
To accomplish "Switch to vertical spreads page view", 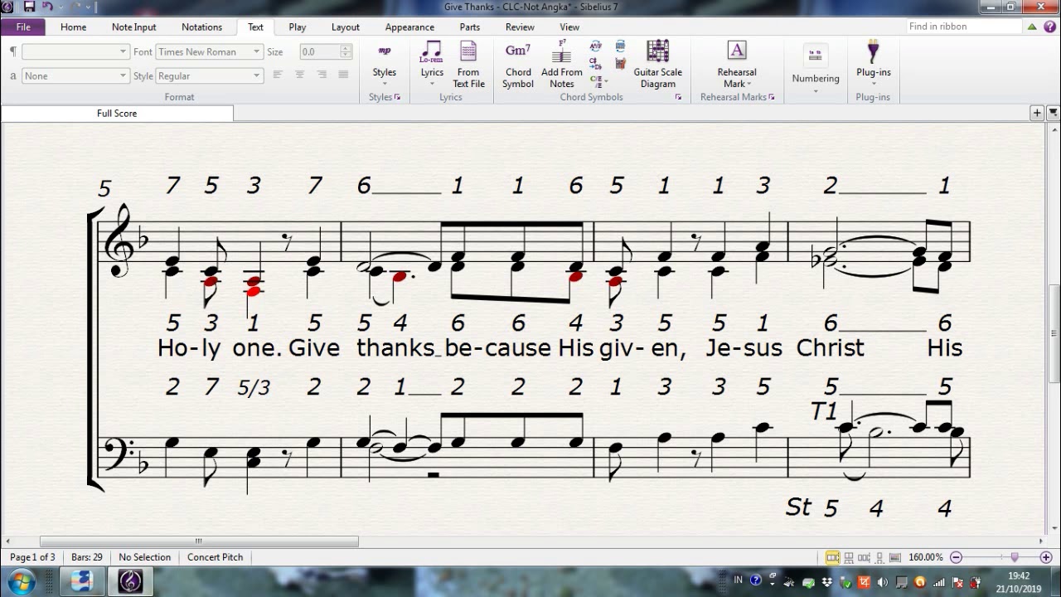I will tap(850, 557).
